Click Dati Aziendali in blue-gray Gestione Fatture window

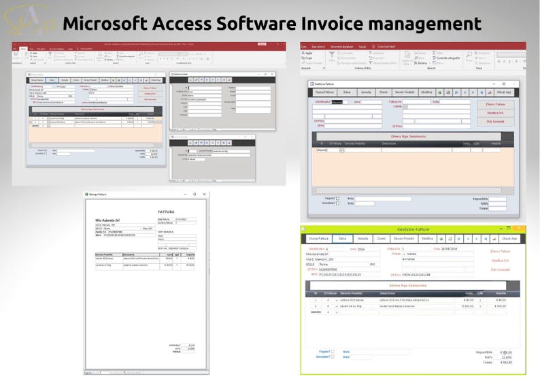point(496,122)
